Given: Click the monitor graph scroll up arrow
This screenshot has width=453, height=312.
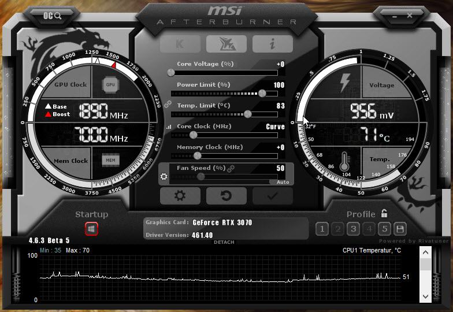Looking at the screenshot, I should pos(425,252).
